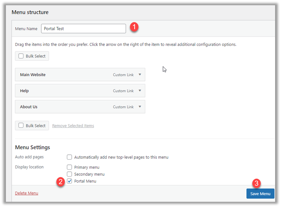Enable automatically add new top-level pages
The image size is (281, 207).
(69, 157)
